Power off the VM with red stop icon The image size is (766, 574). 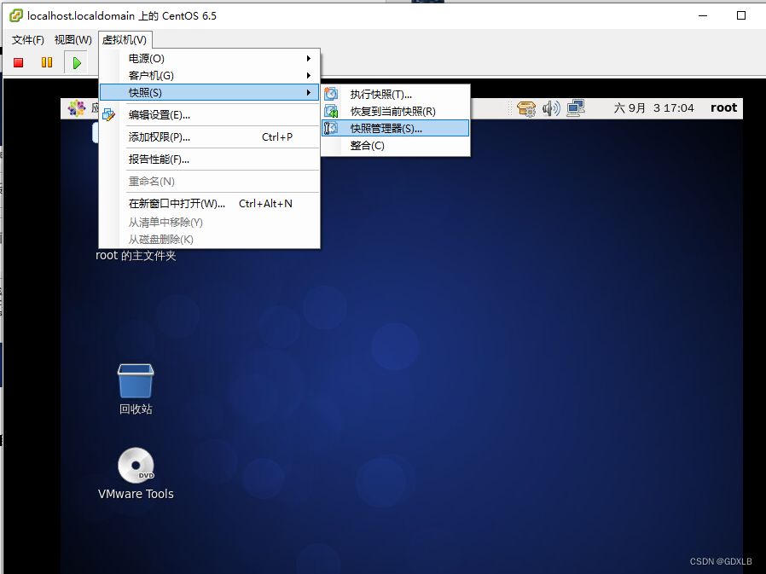coord(17,61)
